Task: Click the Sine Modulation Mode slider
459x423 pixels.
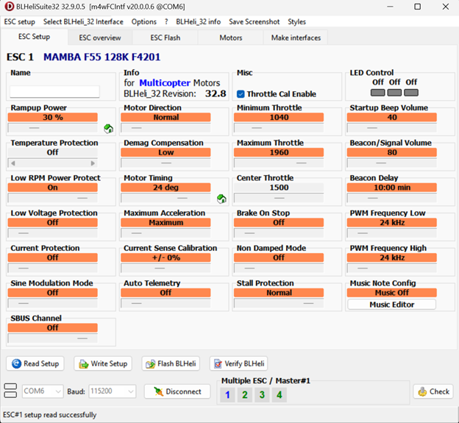Action: click(x=53, y=303)
